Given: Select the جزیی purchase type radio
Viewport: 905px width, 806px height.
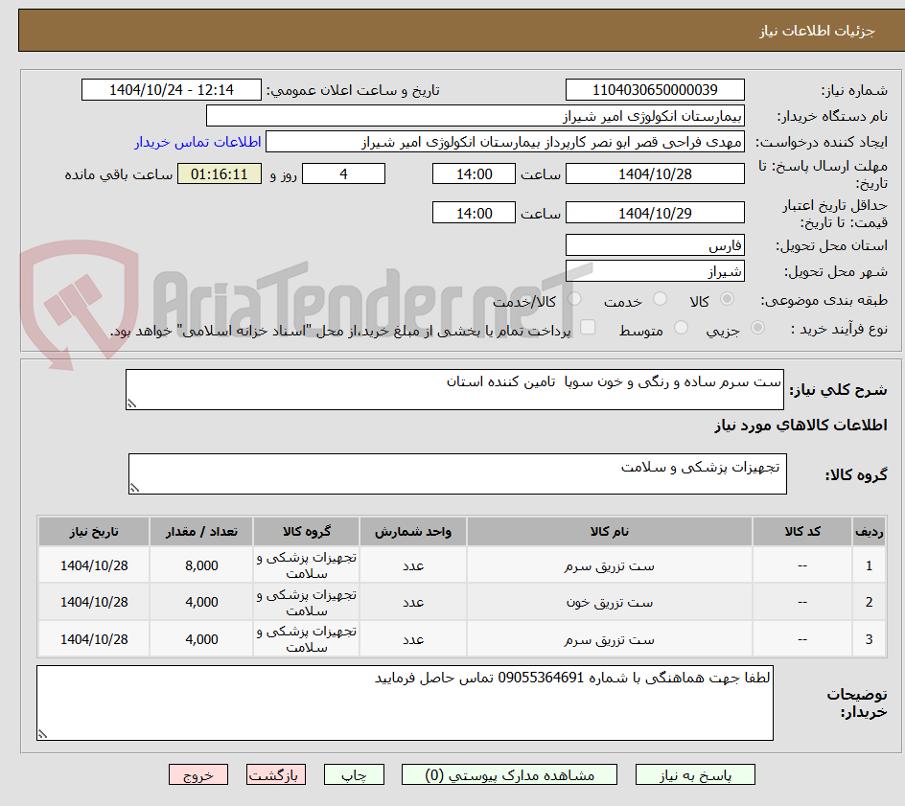Looking at the screenshot, I should click(757, 328).
